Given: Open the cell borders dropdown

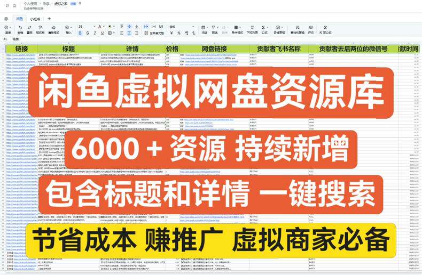Looking at the screenshot, I should [111, 33].
